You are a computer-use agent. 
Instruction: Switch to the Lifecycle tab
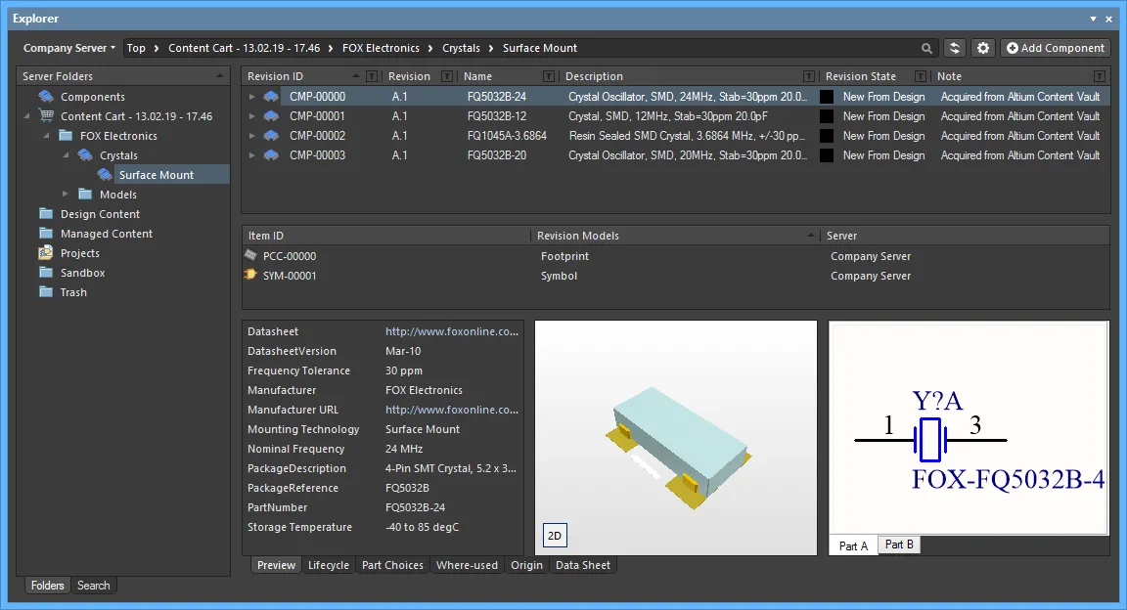328,565
